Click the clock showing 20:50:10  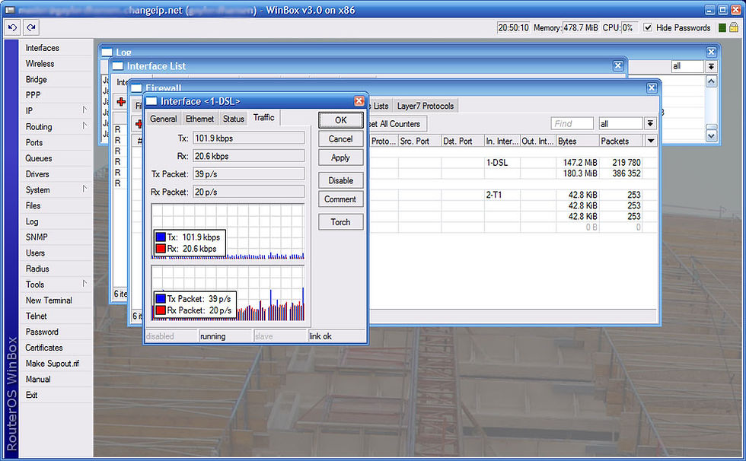click(513, 27)
